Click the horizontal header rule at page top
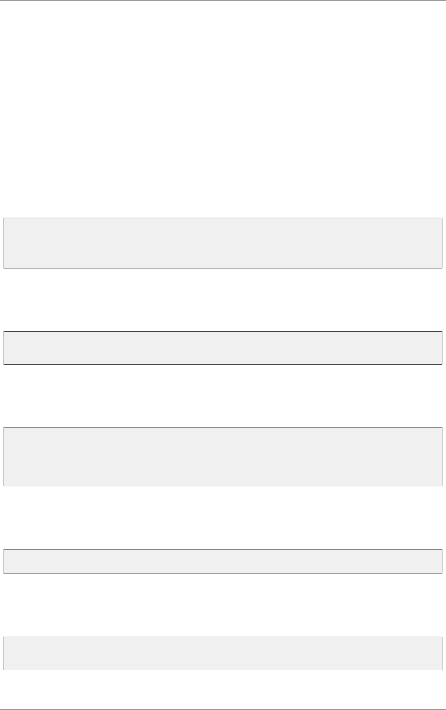446x710 pixels. [223, 0]
